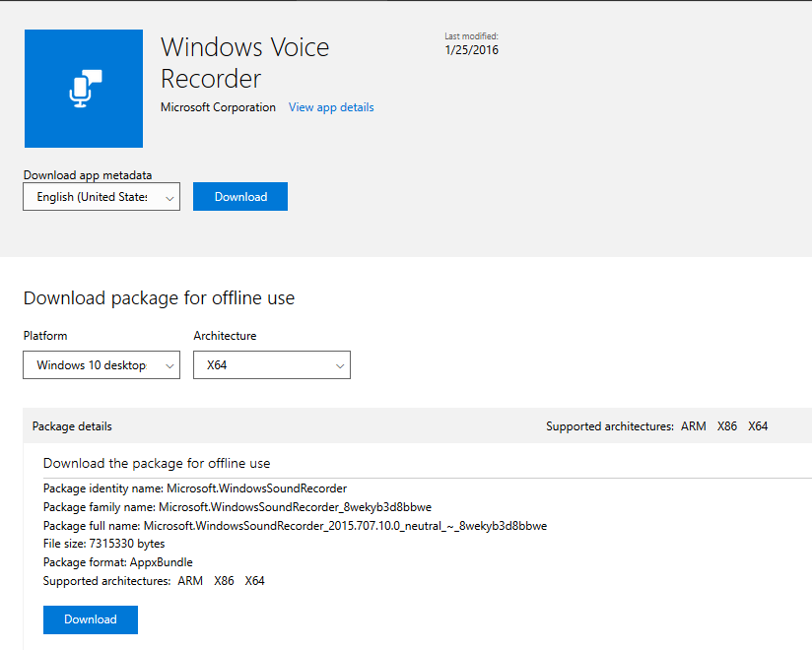Image resolution: width=812 pixels, height=650 pixels.
Task: Click the chevron arrow on the language selector
Action: 169,198
